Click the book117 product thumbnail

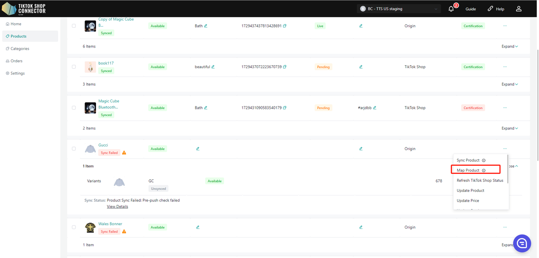90,67
